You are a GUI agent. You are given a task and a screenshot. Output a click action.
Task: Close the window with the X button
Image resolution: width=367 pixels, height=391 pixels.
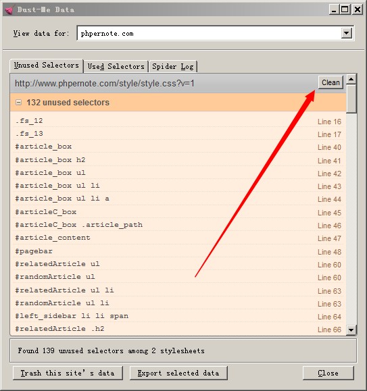tap(358, 9)
